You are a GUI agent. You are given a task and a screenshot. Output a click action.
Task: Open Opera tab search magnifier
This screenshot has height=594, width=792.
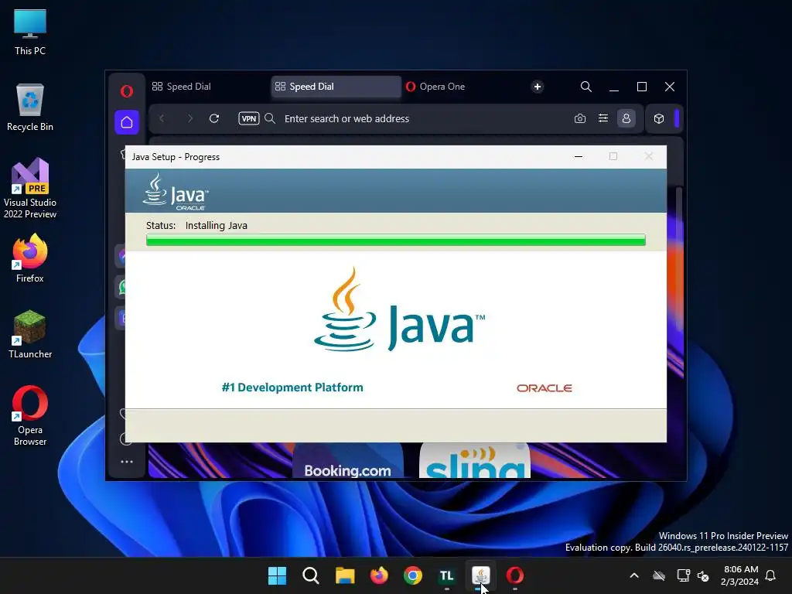pos(586,87)
